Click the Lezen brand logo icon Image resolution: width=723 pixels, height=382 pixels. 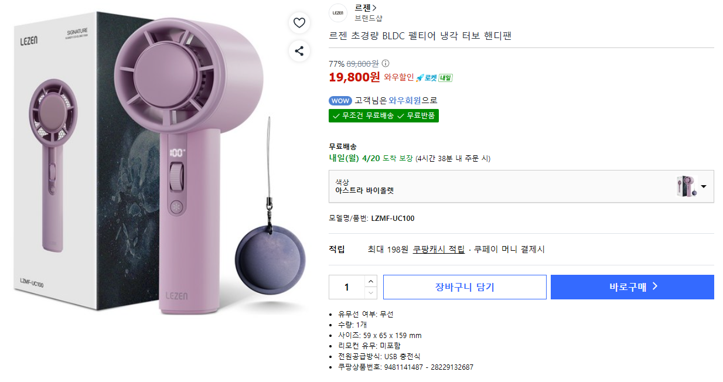(338, 13)
